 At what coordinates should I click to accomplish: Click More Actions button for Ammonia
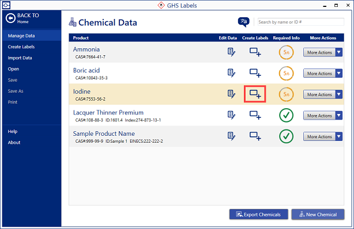click(x=319, y=52)
